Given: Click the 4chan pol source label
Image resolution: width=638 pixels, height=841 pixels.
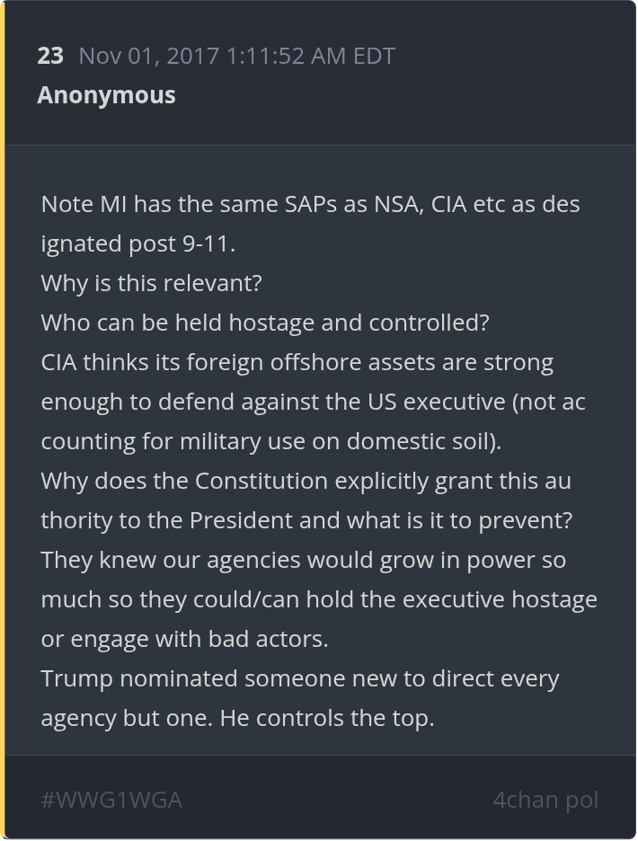Looking at the screenshot, I should click(x=545, y=800).
